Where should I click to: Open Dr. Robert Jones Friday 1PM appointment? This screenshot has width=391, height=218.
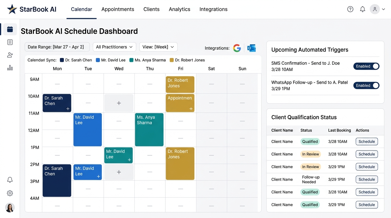click(180, 163)
